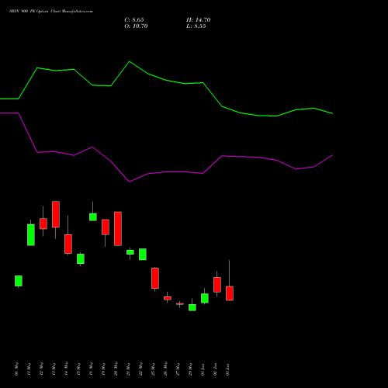Select the 20 May date label

[116, 369]
